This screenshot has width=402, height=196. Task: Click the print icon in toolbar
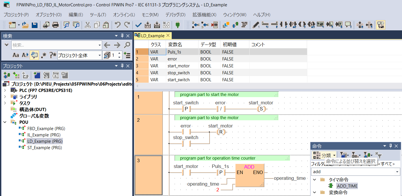(x=55, y=25)
